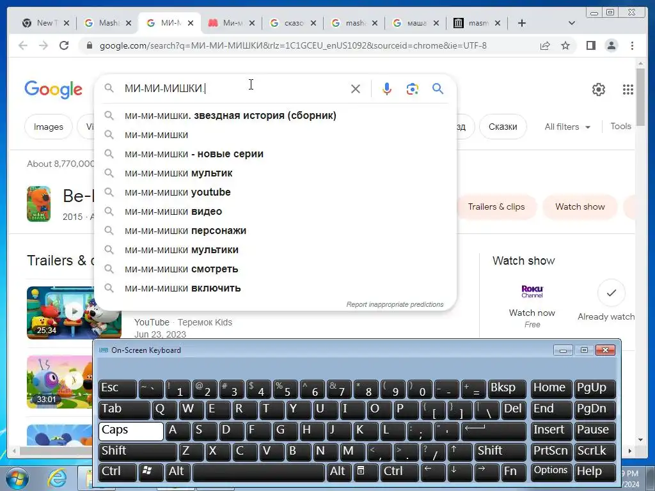Choose suggestion ми-ми-мишки включить

pos(276,288)
